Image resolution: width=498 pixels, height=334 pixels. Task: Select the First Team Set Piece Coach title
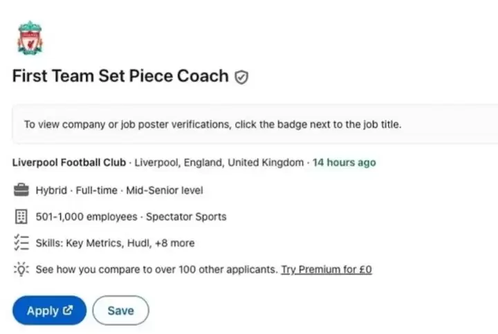coord(120,76)
